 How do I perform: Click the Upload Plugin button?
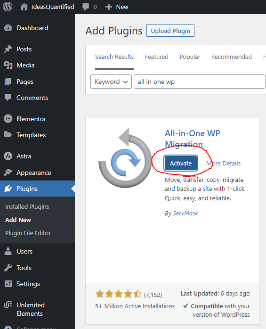(x=170, y=31)
